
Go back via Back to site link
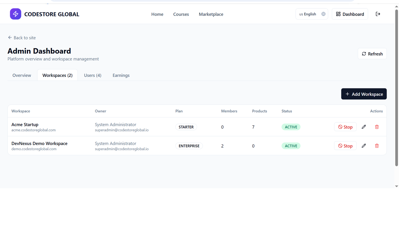(22, 38)
